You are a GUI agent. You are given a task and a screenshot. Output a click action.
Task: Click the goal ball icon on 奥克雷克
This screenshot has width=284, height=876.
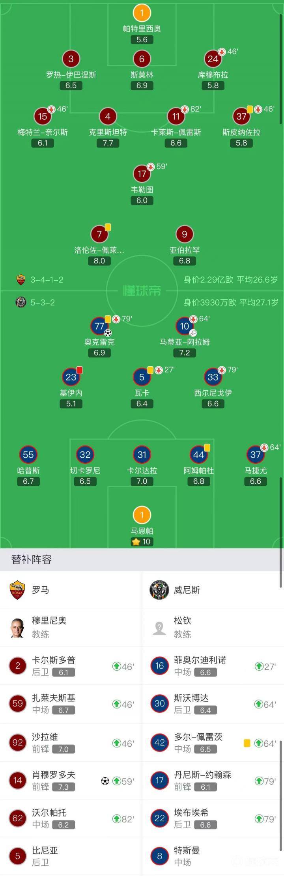click(108, 333)
